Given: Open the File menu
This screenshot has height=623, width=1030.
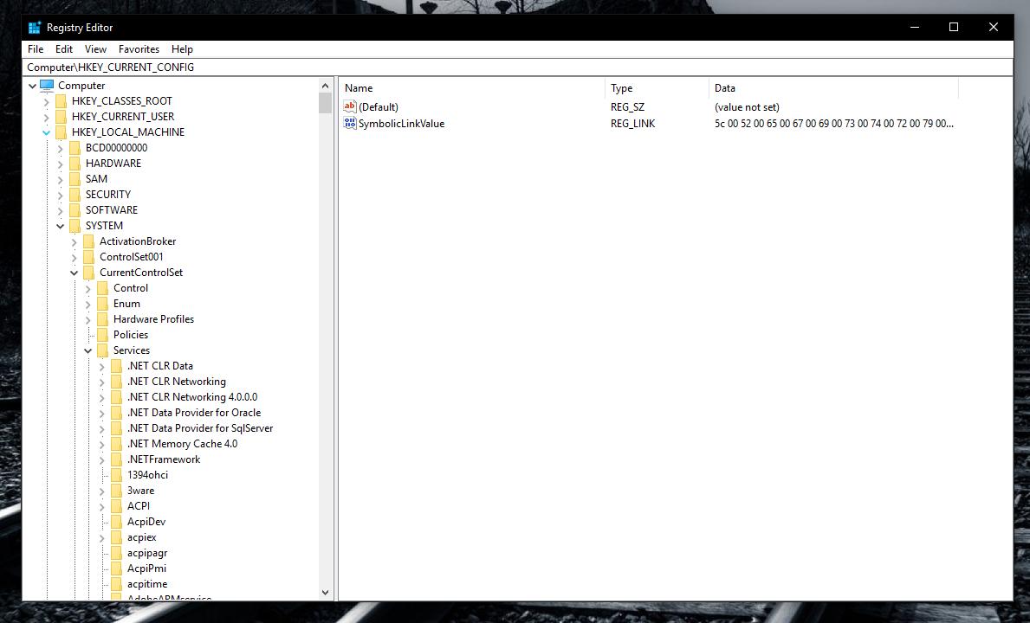Looking at the screenshot, I should coord(36,49).
